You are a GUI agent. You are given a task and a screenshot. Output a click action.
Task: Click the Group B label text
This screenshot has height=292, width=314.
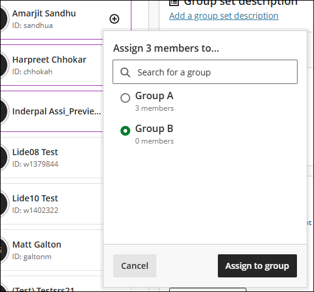[x=154, y=128]
